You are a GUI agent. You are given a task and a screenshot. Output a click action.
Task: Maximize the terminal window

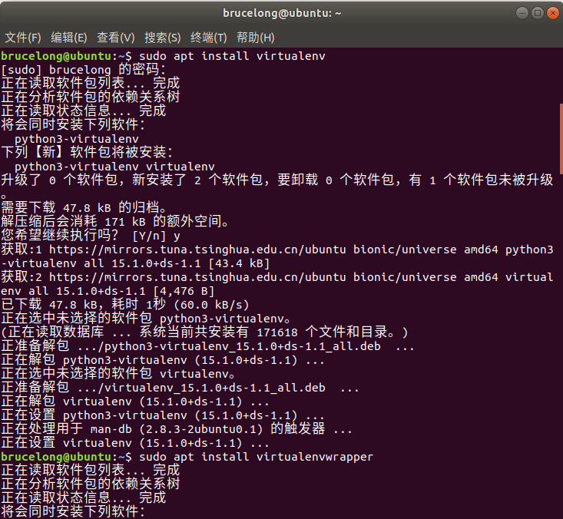click(x=538, y=13)
